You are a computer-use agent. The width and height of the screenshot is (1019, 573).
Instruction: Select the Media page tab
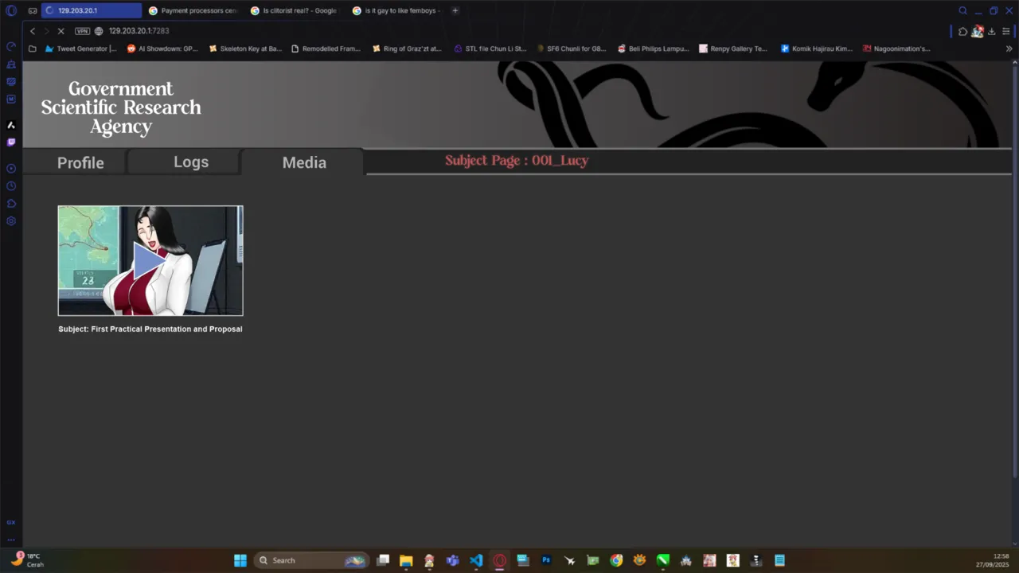304,162
